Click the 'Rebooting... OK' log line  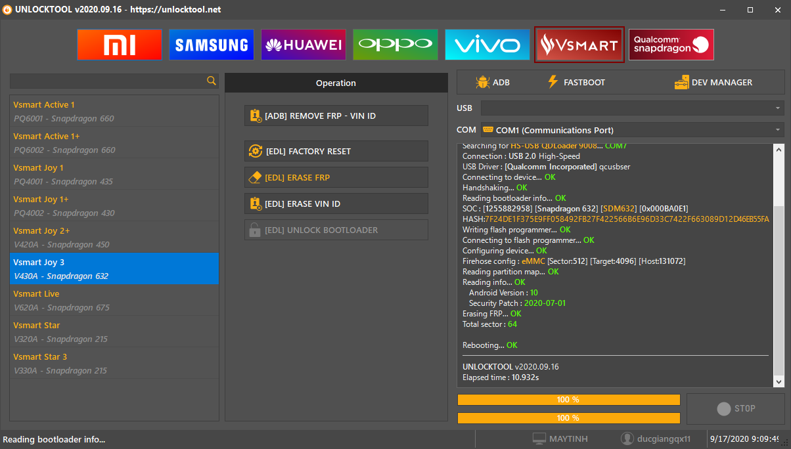point(490,345)
